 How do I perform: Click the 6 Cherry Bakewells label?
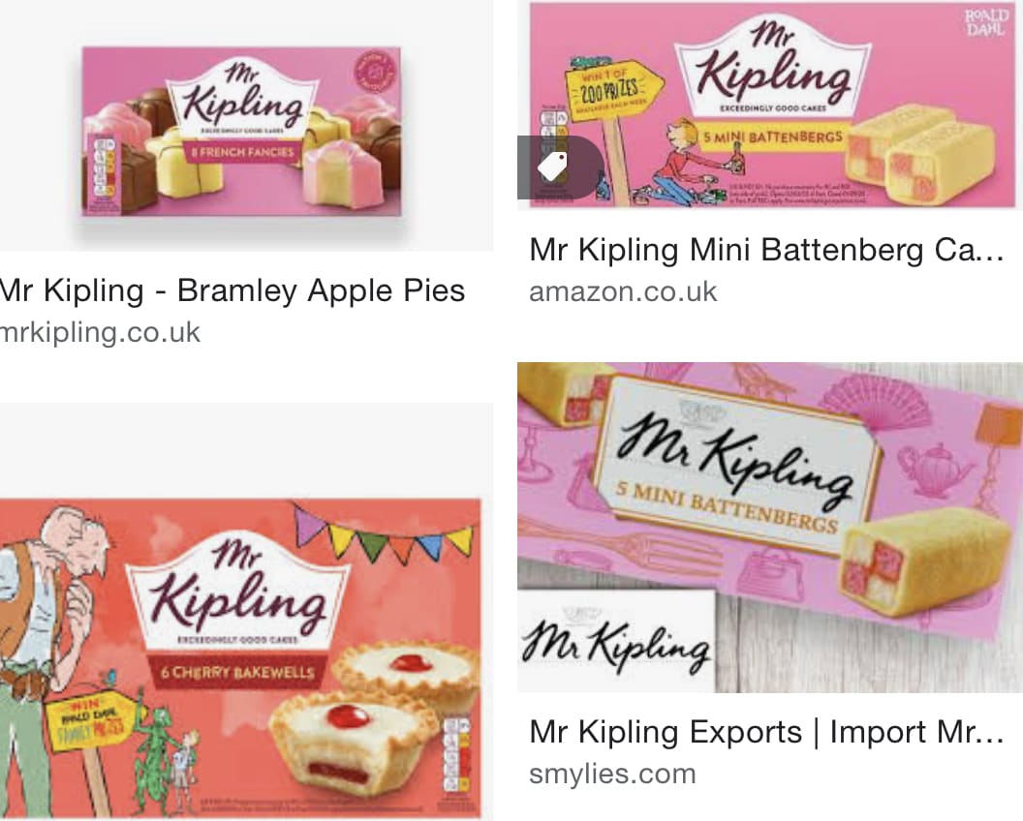pyautogui.click(x=237, y=672)
